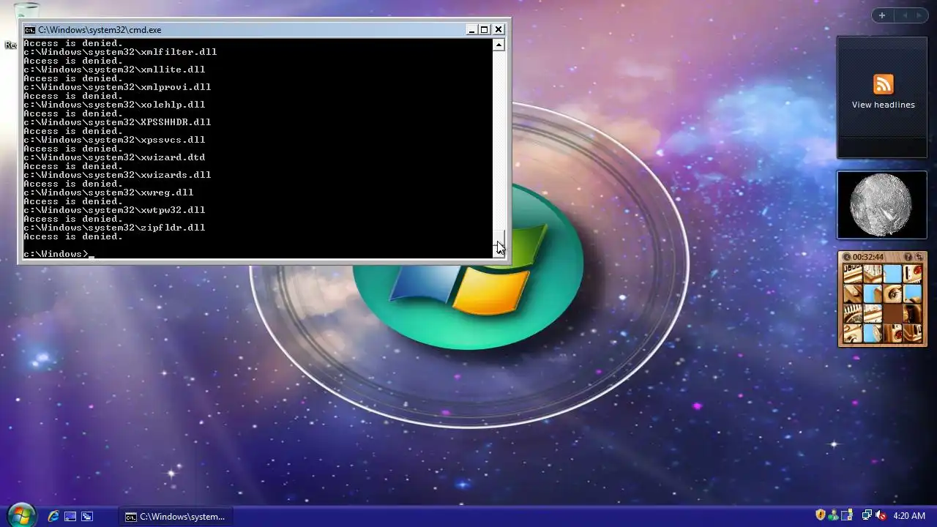Click View headlines in the feed gadget
The width and height of the screenshot is (937, 527).
coord(883,105)
